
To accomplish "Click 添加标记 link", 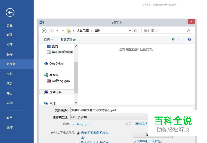I will (x=141, y=124).
